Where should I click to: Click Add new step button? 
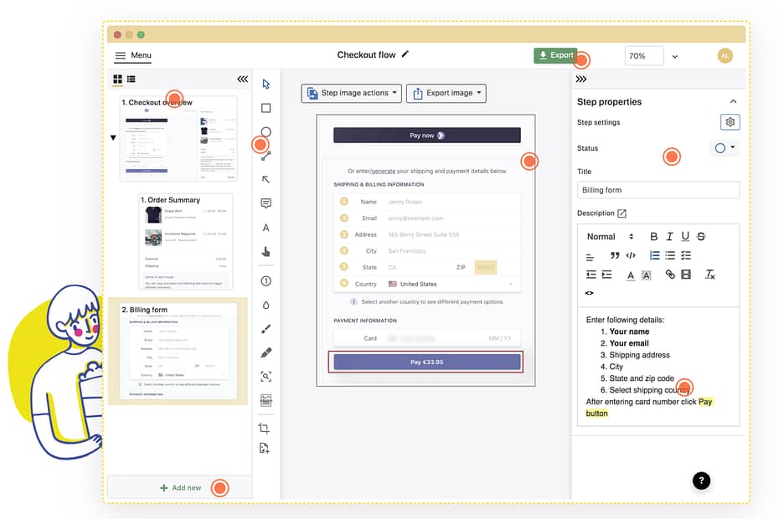(180, 488)
